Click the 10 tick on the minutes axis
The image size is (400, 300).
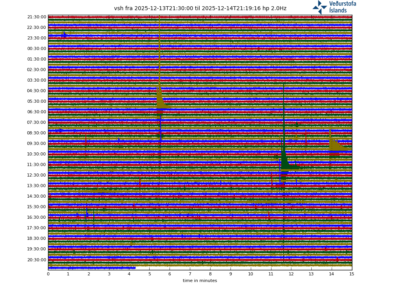tap(250, 274)
